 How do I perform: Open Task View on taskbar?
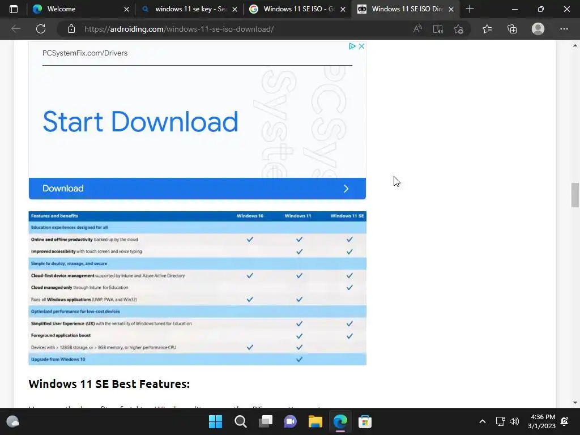click(x=265, y=421)
